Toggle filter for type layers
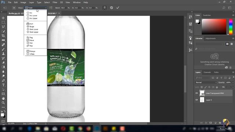Viewport: 235px width, 132px height. 221,78
